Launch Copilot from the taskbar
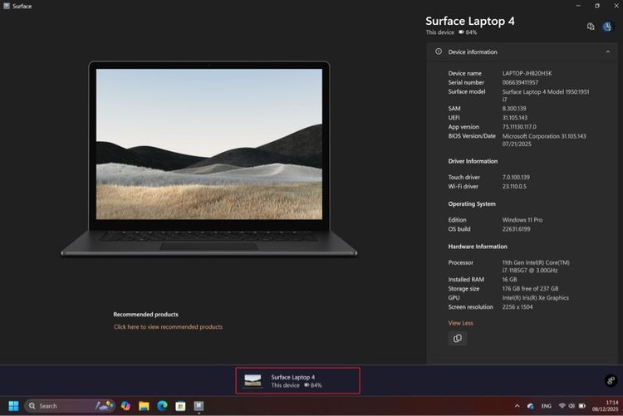This screenshot has width=623, height=416. (x=125, y=406)
